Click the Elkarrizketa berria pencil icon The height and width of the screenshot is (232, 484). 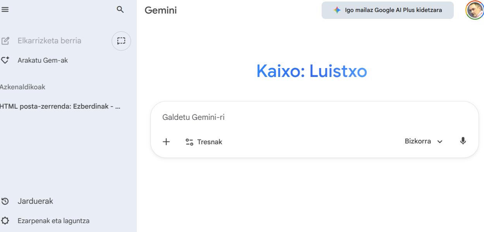point(5,41)
